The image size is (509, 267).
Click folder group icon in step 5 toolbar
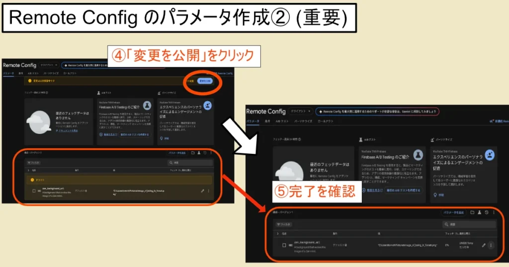(x=472, y=212)
